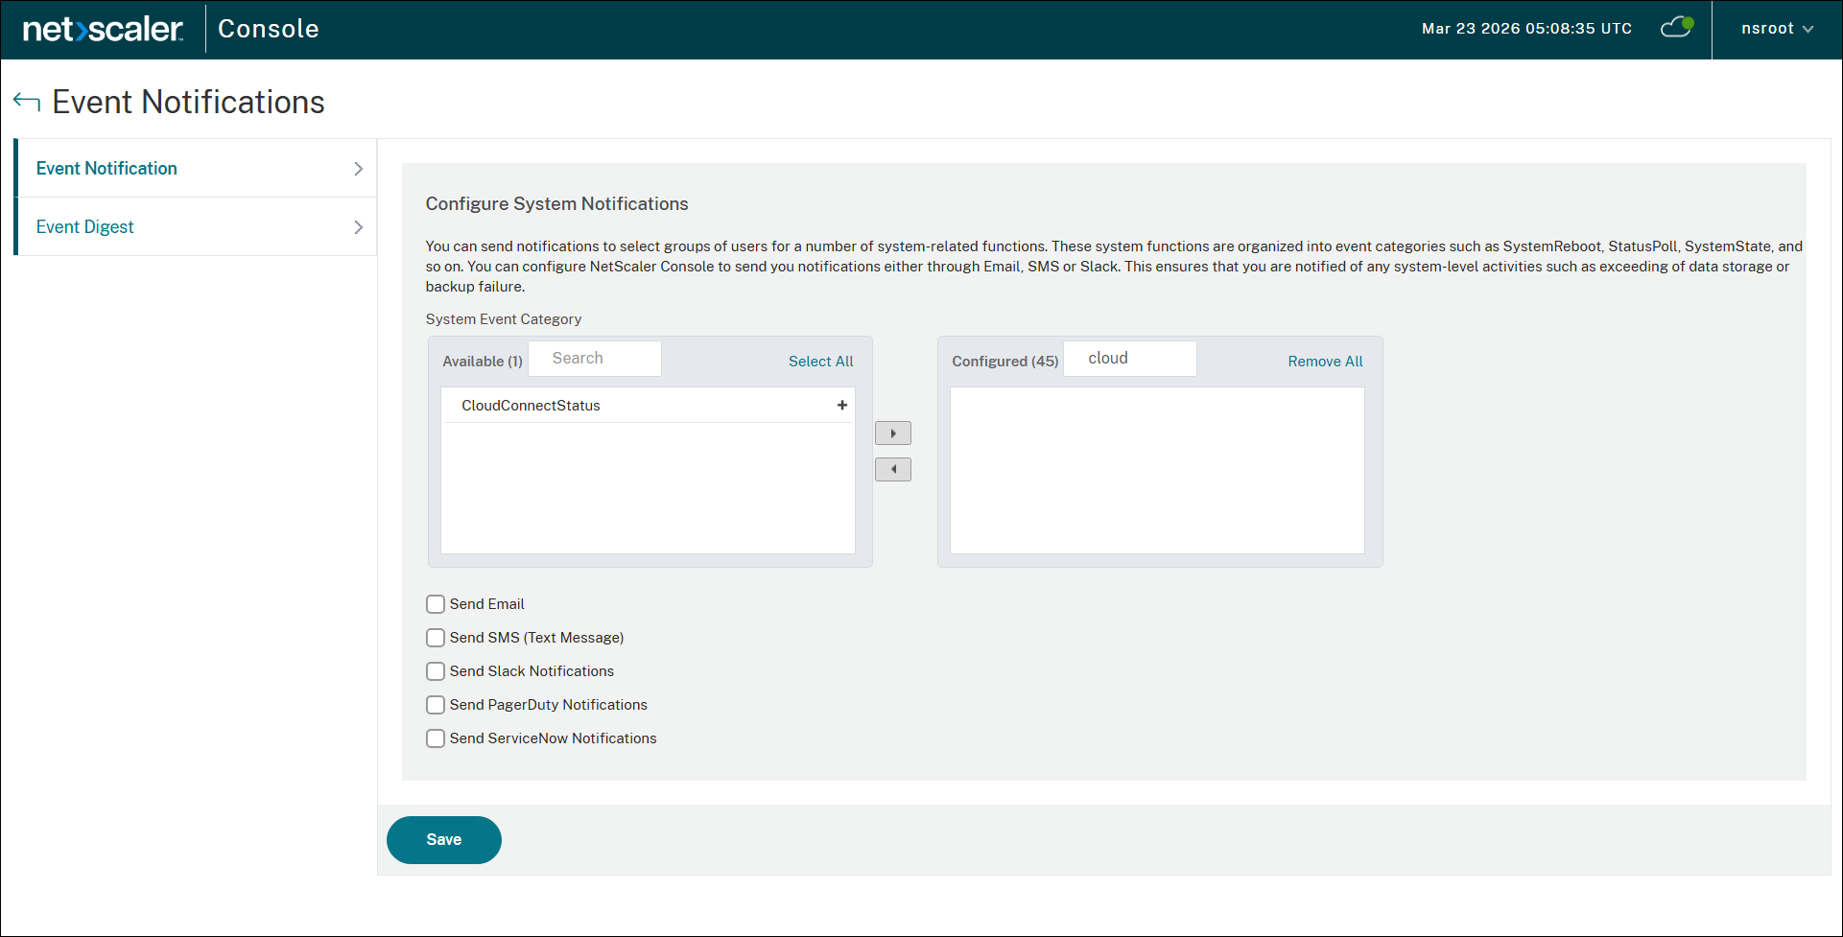The height and width of the screenshot is (937, 1843).
Task: Click the cloud connectivity status icon
Action: pos(1675,28)
